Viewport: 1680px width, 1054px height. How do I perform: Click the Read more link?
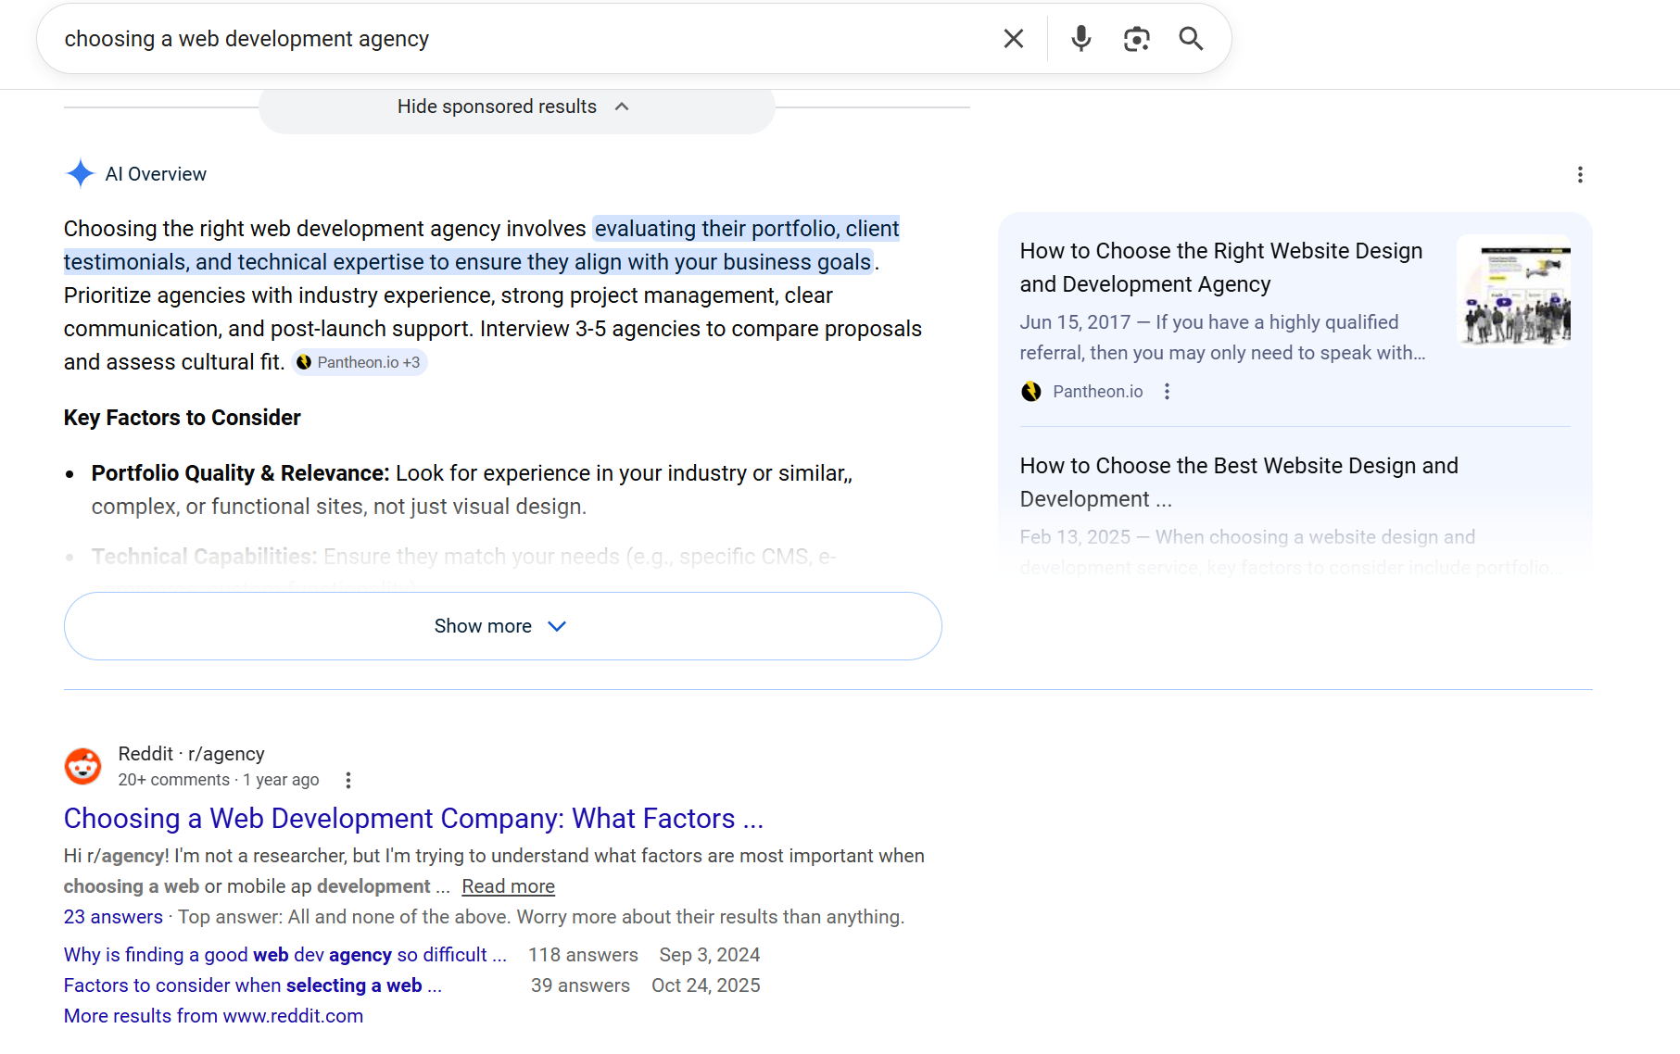(x=508, y=886)
